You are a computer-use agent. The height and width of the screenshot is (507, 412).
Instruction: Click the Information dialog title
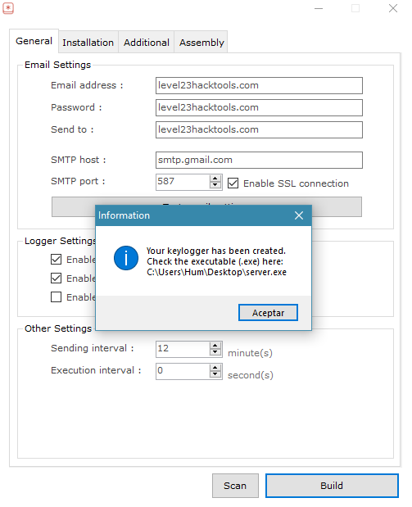point(124,215)
